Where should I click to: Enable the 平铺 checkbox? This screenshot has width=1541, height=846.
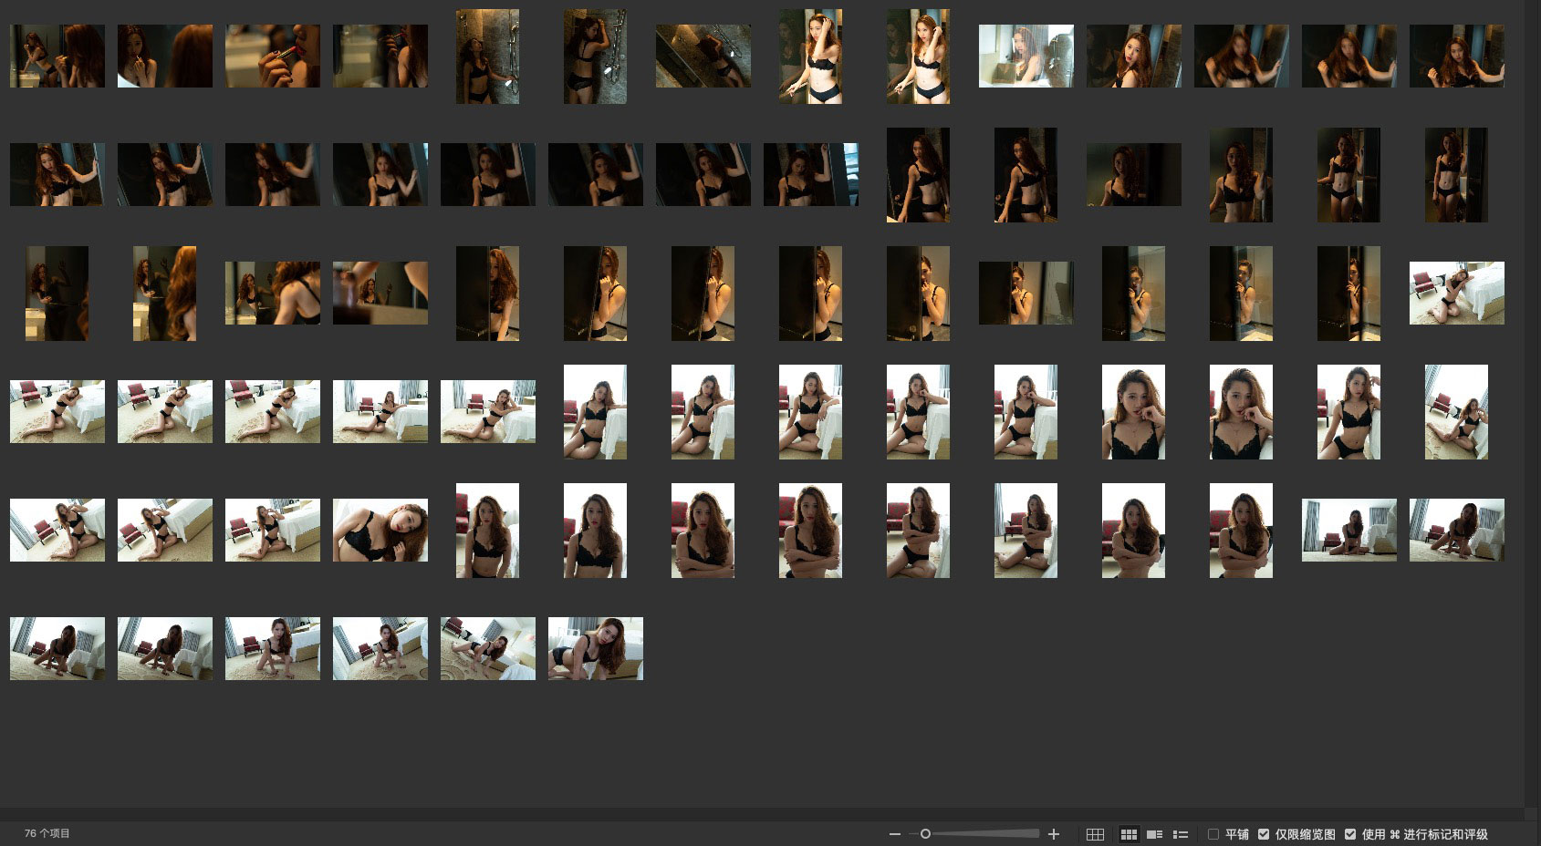pyautogui.click(x=1213, y=834)
